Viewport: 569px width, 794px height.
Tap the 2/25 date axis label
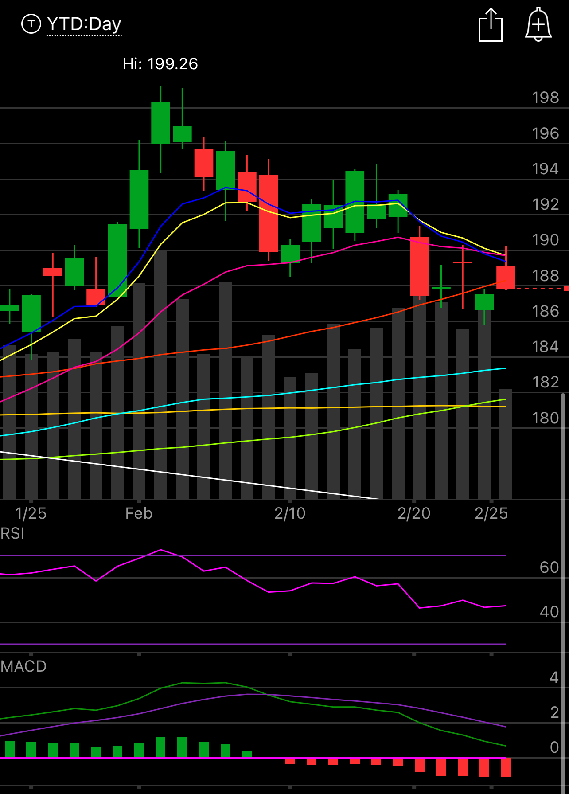point(491,513)
